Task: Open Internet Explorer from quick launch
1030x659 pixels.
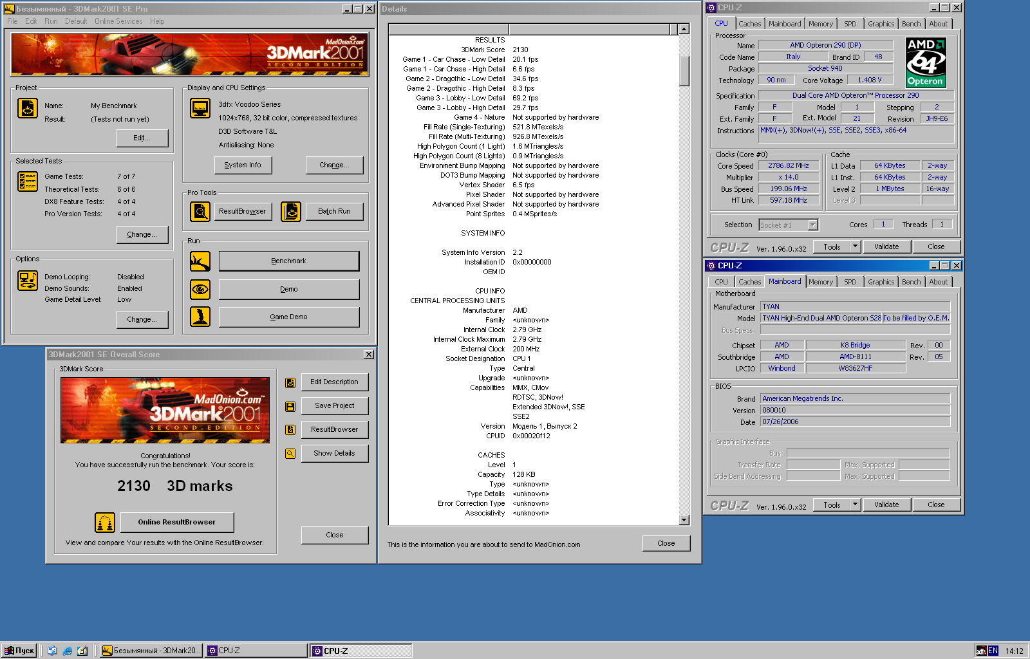Action: (68, 651)
